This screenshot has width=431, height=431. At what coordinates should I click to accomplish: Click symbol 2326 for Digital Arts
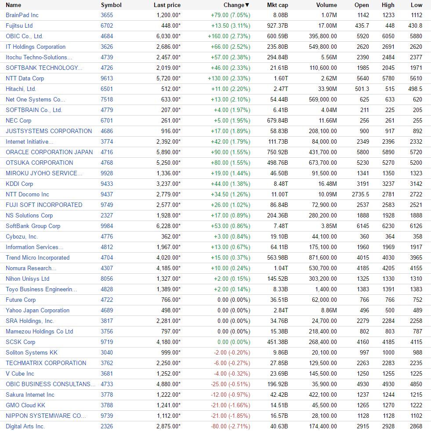[107, 426]
